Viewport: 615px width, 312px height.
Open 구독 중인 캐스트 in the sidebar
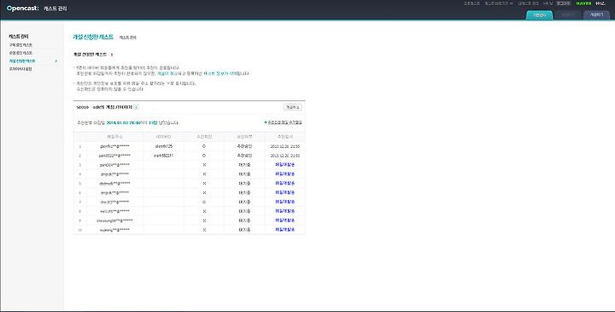20,45
